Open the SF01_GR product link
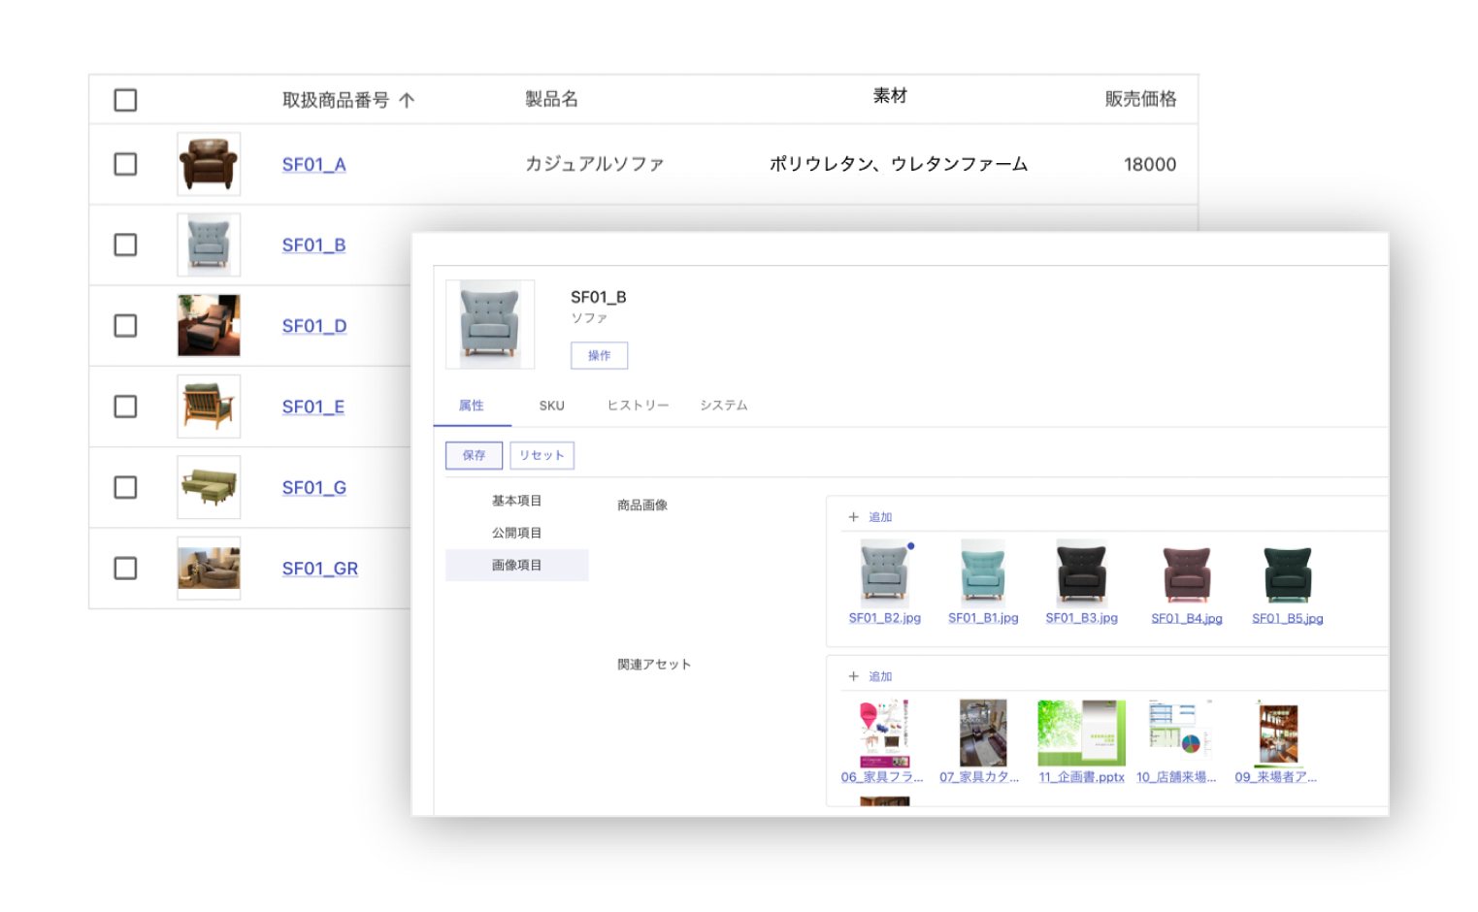This screenshot has height=912, width=1478. pyautogui.click(x=320, y=569)
